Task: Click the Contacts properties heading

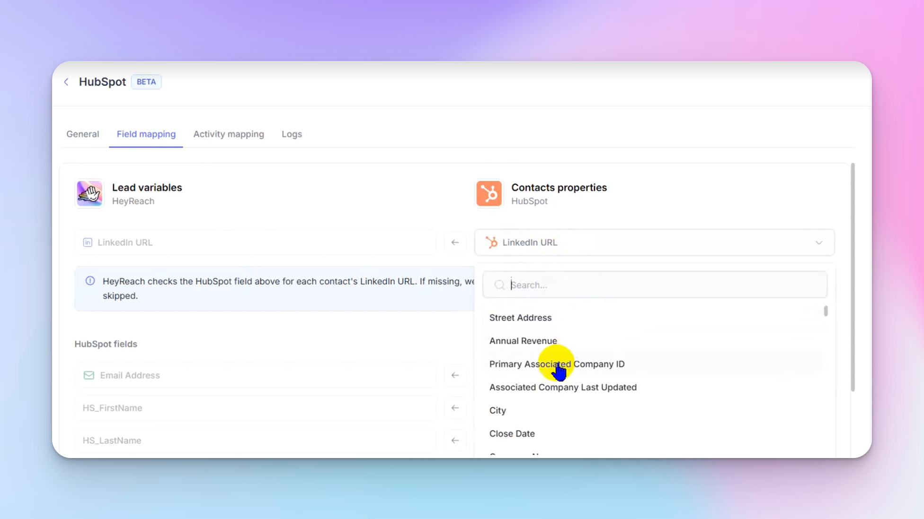Action: point(559,187)
